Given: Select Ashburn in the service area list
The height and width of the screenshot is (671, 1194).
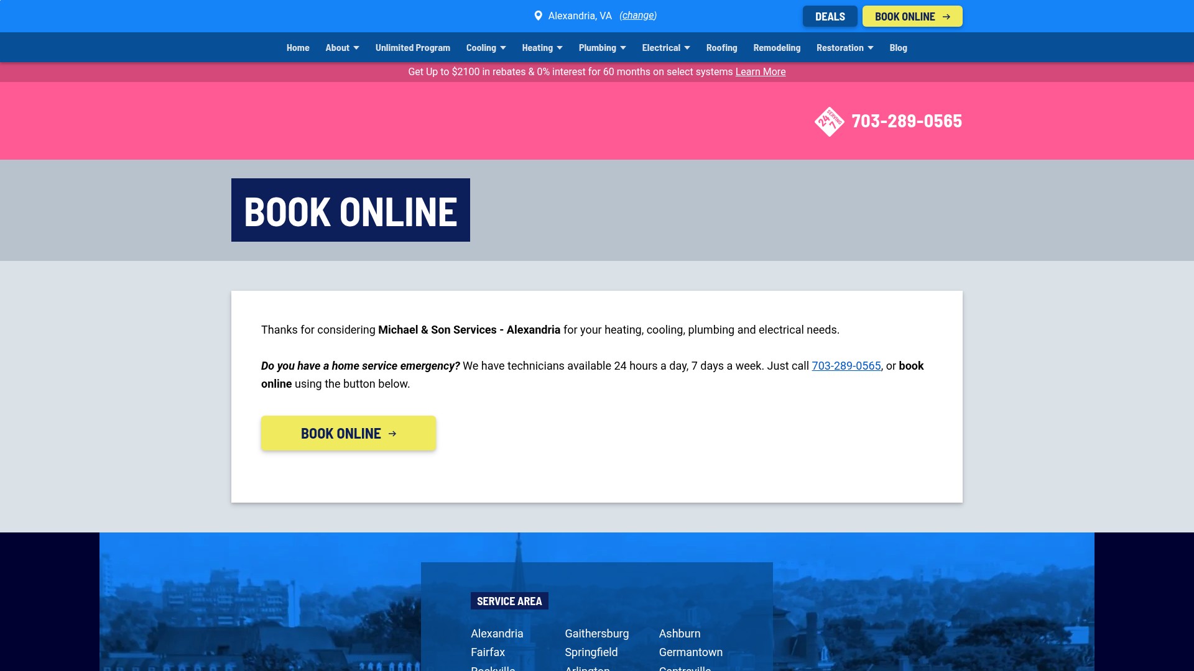Looking at the screenshot, I should [680, 634].
